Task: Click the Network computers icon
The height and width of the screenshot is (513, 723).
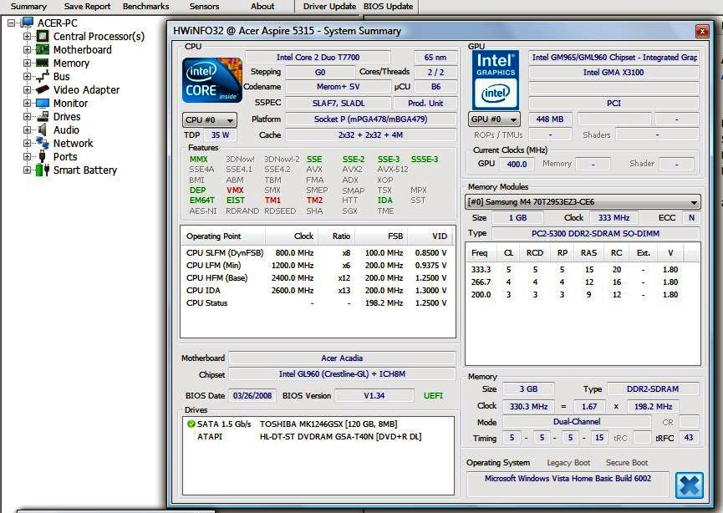Action: tap(43, 143)
